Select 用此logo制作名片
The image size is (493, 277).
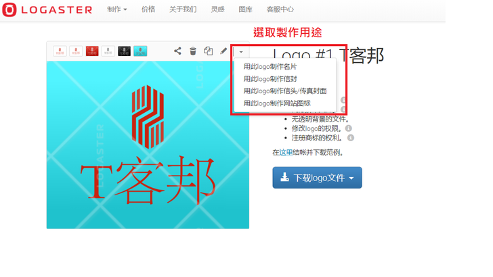[x=270, y=66]
